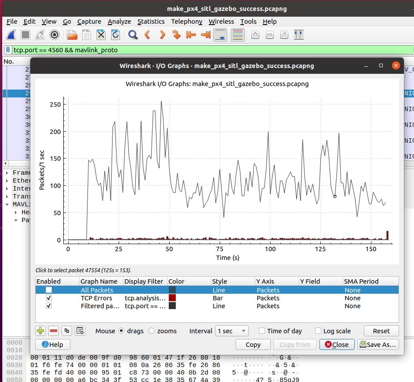The width and height of the screenshot is (414, 382).
Task: Open capture options gear icon
Action: pyautogui.click(x=54, y=35)
